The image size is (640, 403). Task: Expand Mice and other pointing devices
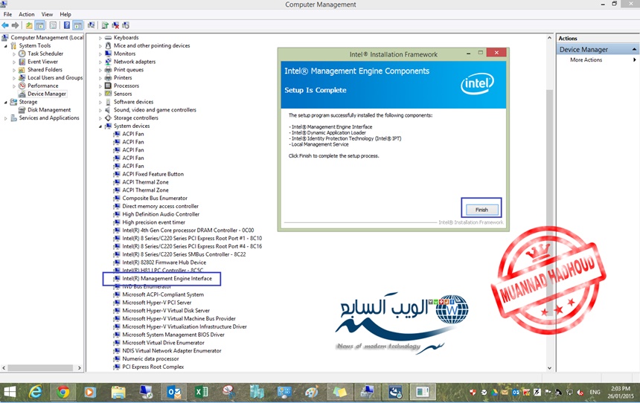click(100, 46)
